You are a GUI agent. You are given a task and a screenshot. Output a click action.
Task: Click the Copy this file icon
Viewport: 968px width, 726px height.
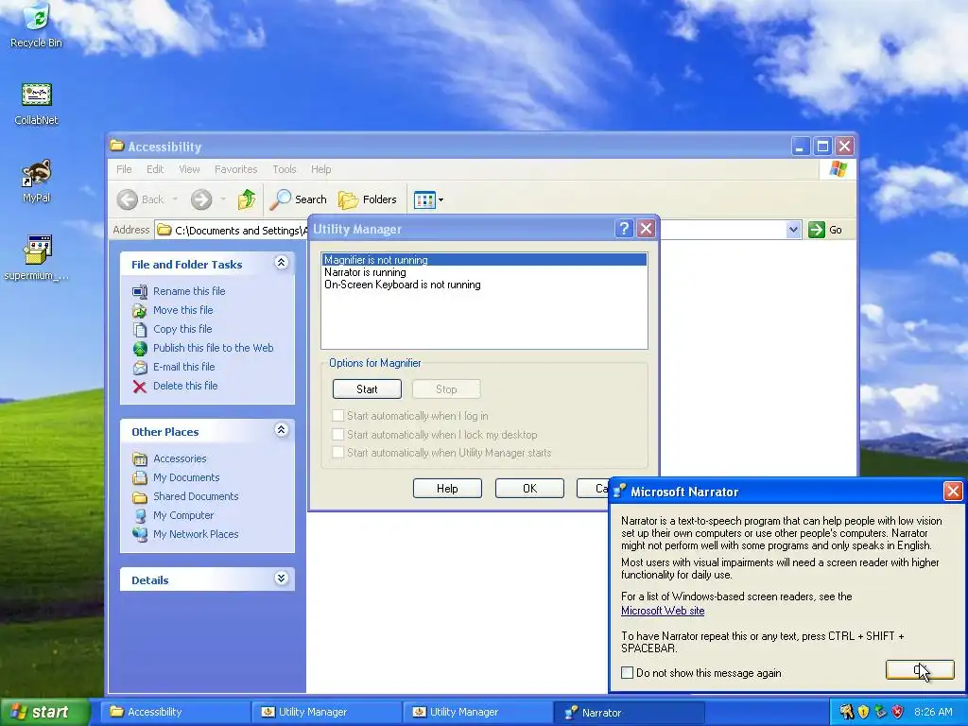[x=140, y=329]
